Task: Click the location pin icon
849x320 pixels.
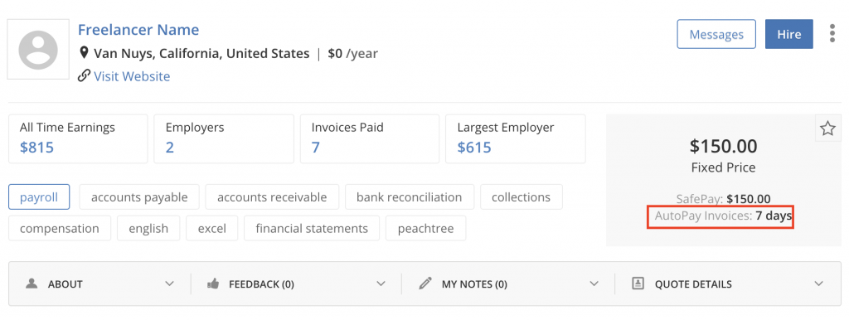Action: [x=84, y=53]
